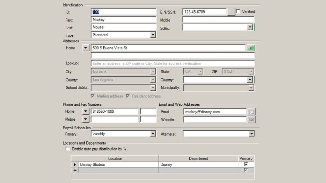The height and width of the screenshot is (183, 326).
Task: Toggle Primary checkbox for Disney Studios row
Action: (246, 165)
